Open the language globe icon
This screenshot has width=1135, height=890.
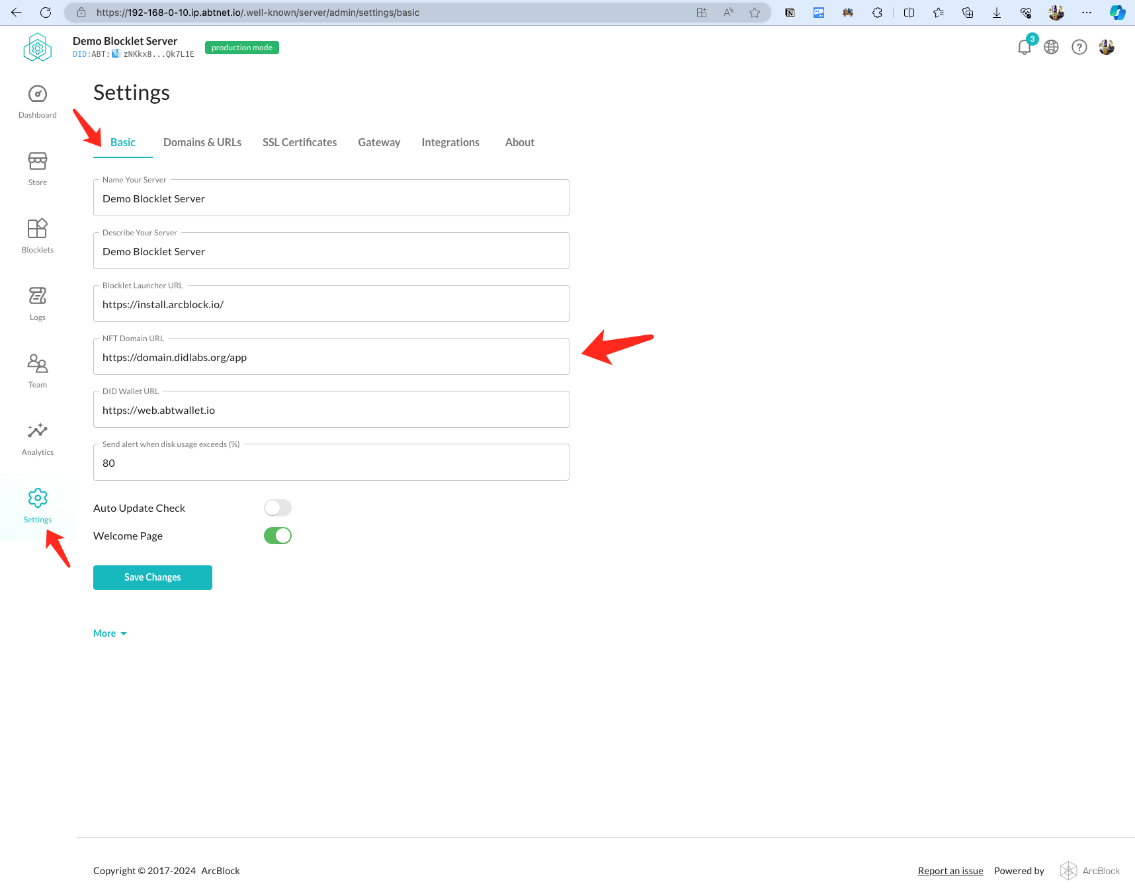pos(1051,48)
